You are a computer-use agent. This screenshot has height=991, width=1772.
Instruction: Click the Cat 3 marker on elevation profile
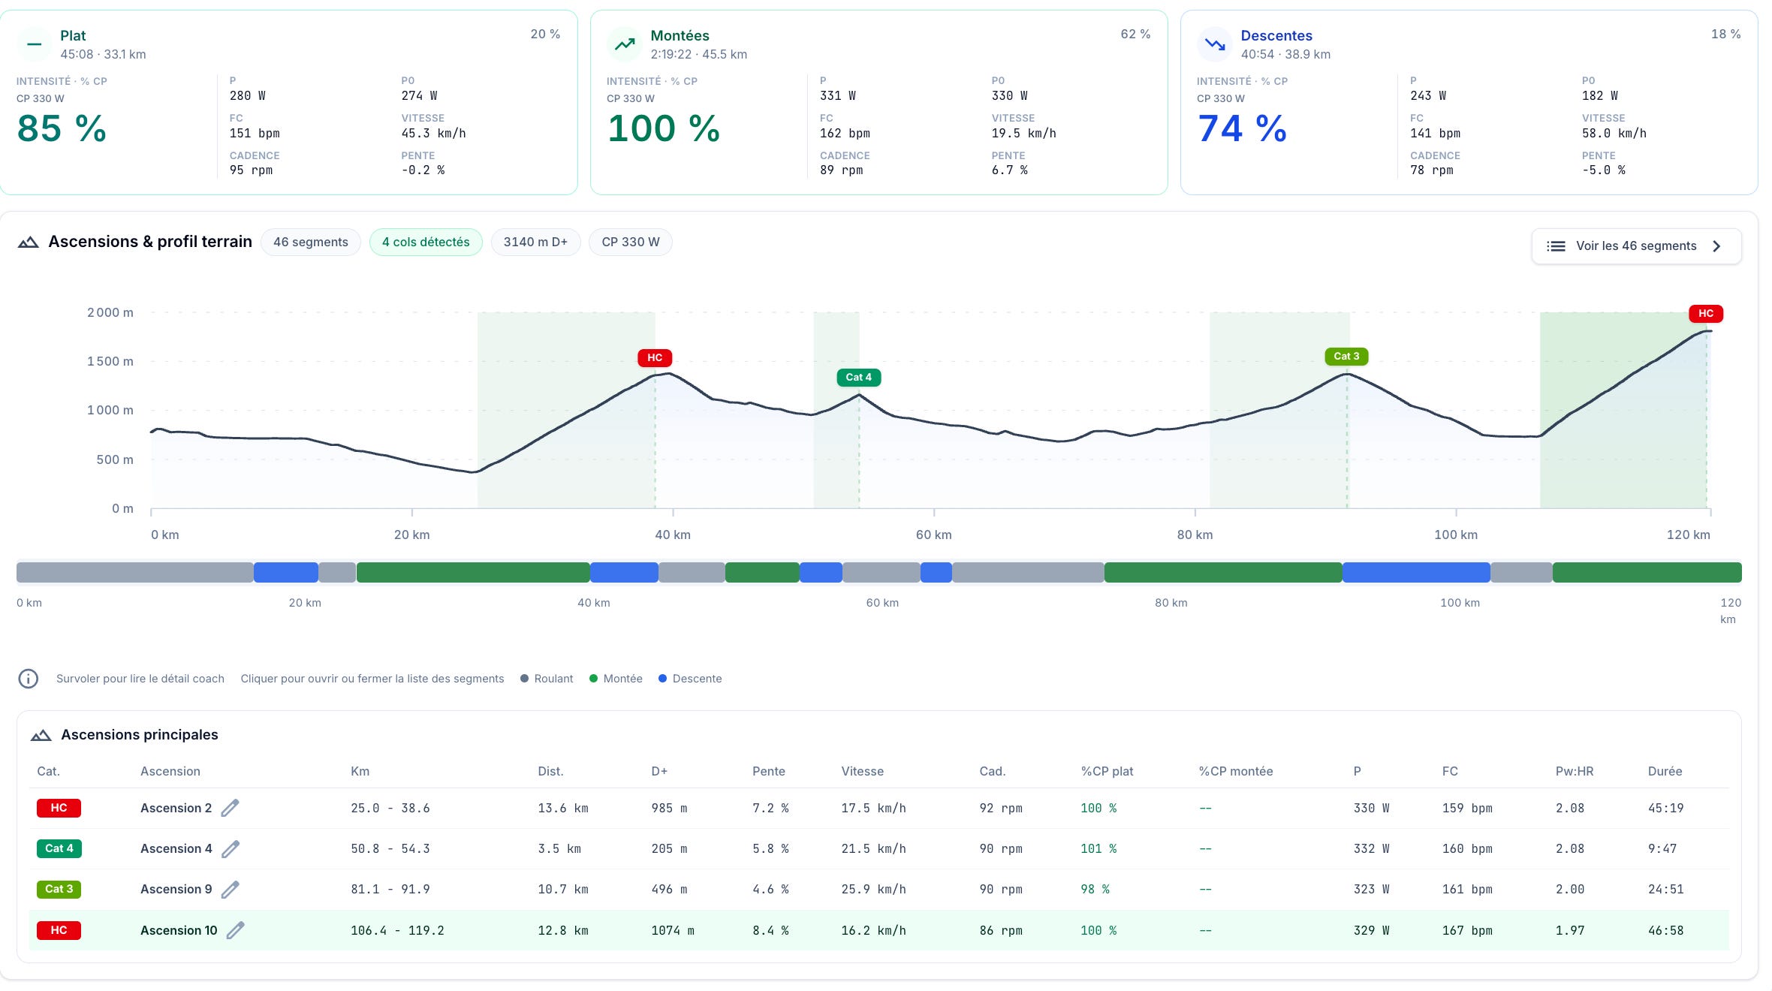[x=1346, y=357]
